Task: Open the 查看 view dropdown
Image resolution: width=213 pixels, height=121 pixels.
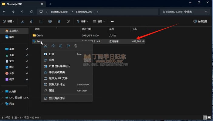Action: tap(99, 21)
